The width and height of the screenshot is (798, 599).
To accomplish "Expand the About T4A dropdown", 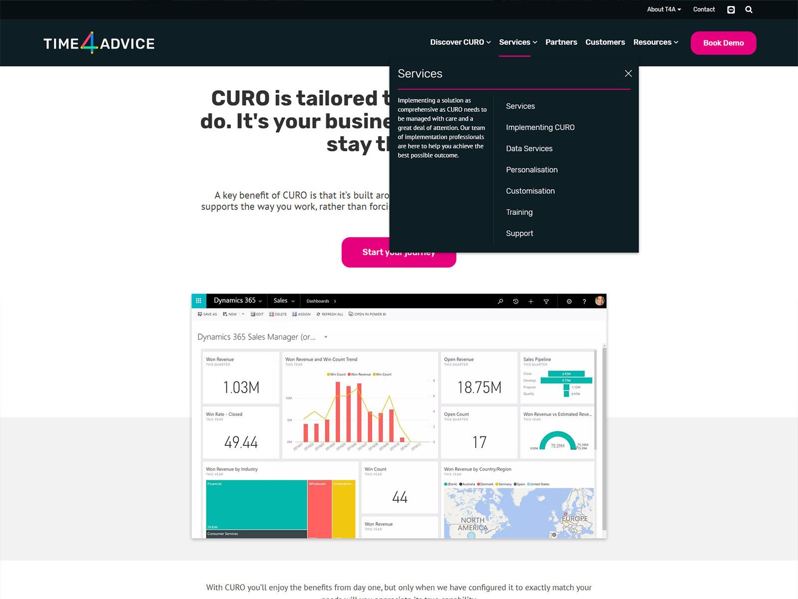I will [x=664, y=9].
